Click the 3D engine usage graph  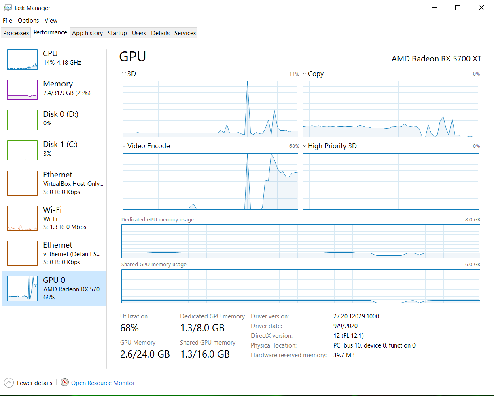210,109
